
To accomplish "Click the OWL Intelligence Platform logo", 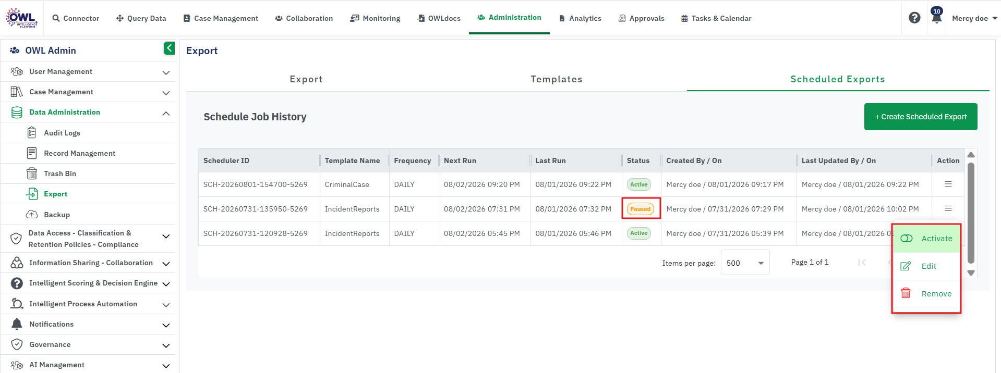I will tap(22, 18).
